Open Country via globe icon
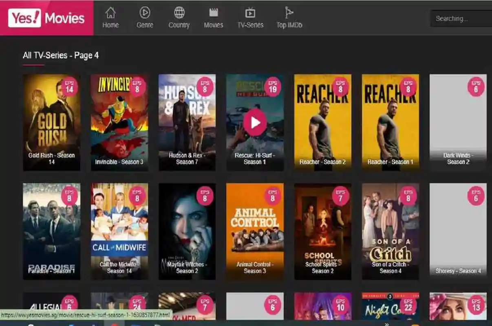Viewport: 492px width, 326px height. [x=179, y=13]
